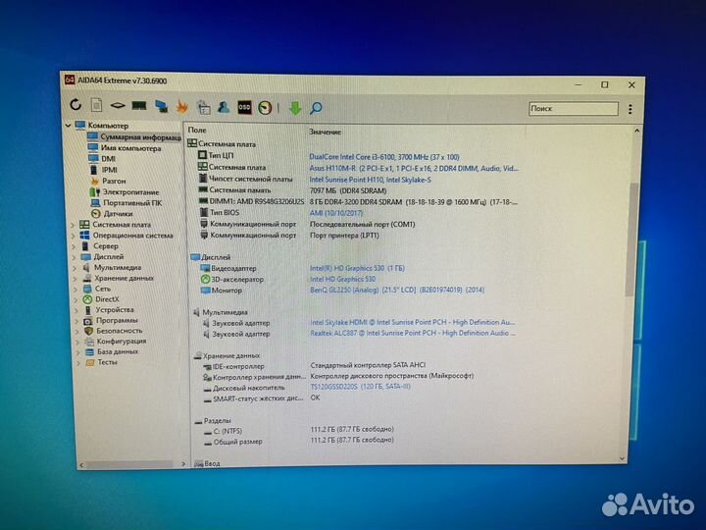Click the Refresh toolbar icon
Viewport: 706px width, 530px height.
point(76,105)
